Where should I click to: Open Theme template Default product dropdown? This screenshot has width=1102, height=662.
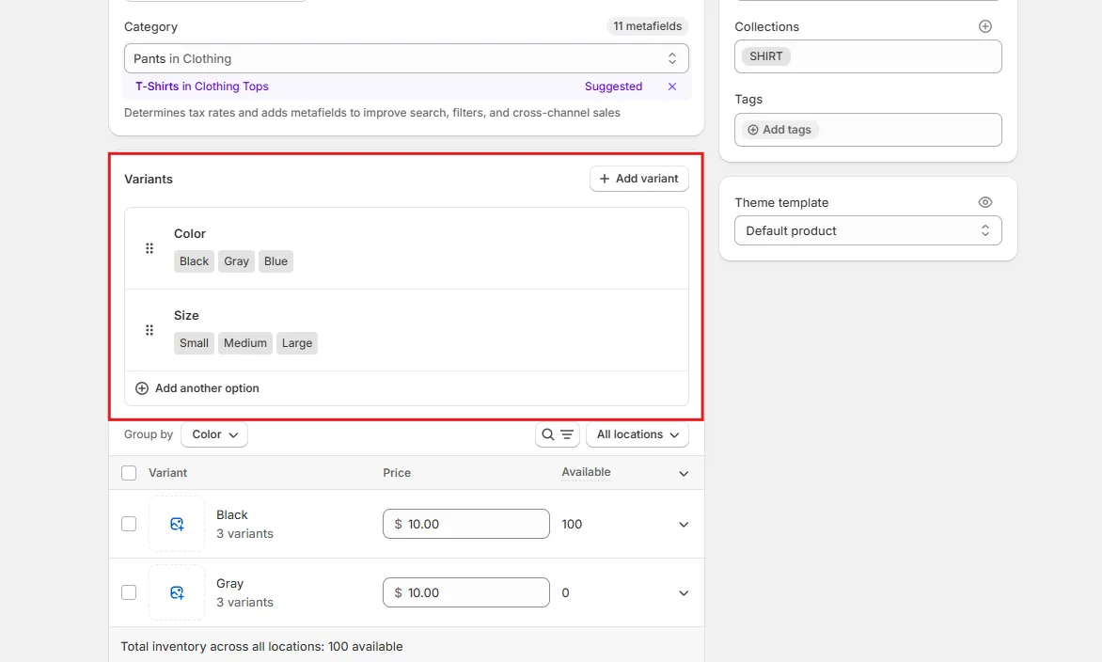pyautogui.click(x=868, y=230)
